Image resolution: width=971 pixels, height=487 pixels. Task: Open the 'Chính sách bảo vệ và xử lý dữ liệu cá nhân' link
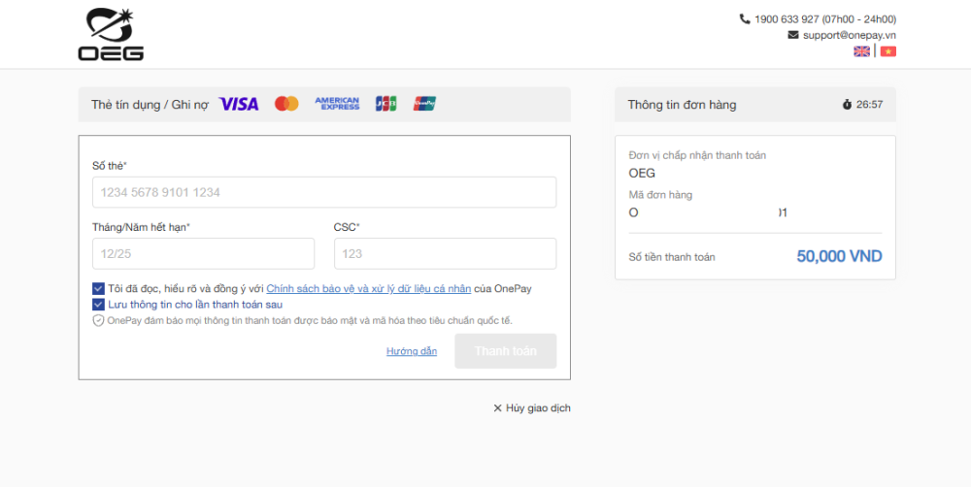368,288
